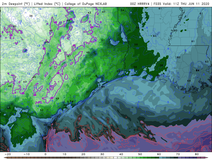Click the "80" color bar label
212x159 pixels.
[197, 154]
